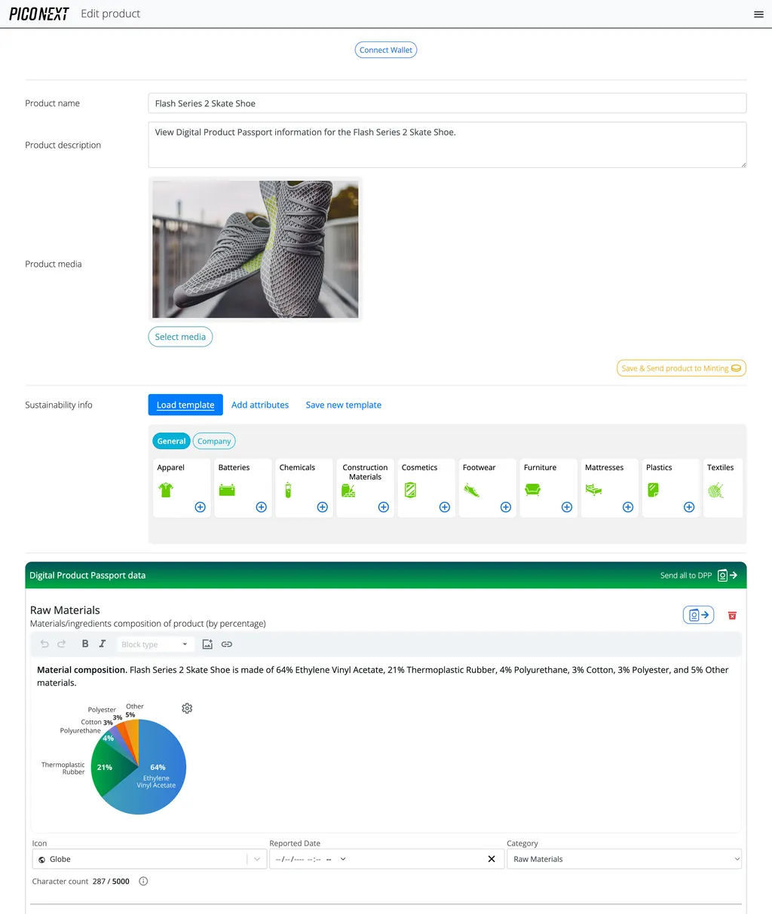
Task: Open the hamburger menu at top right
Action: 758,14
